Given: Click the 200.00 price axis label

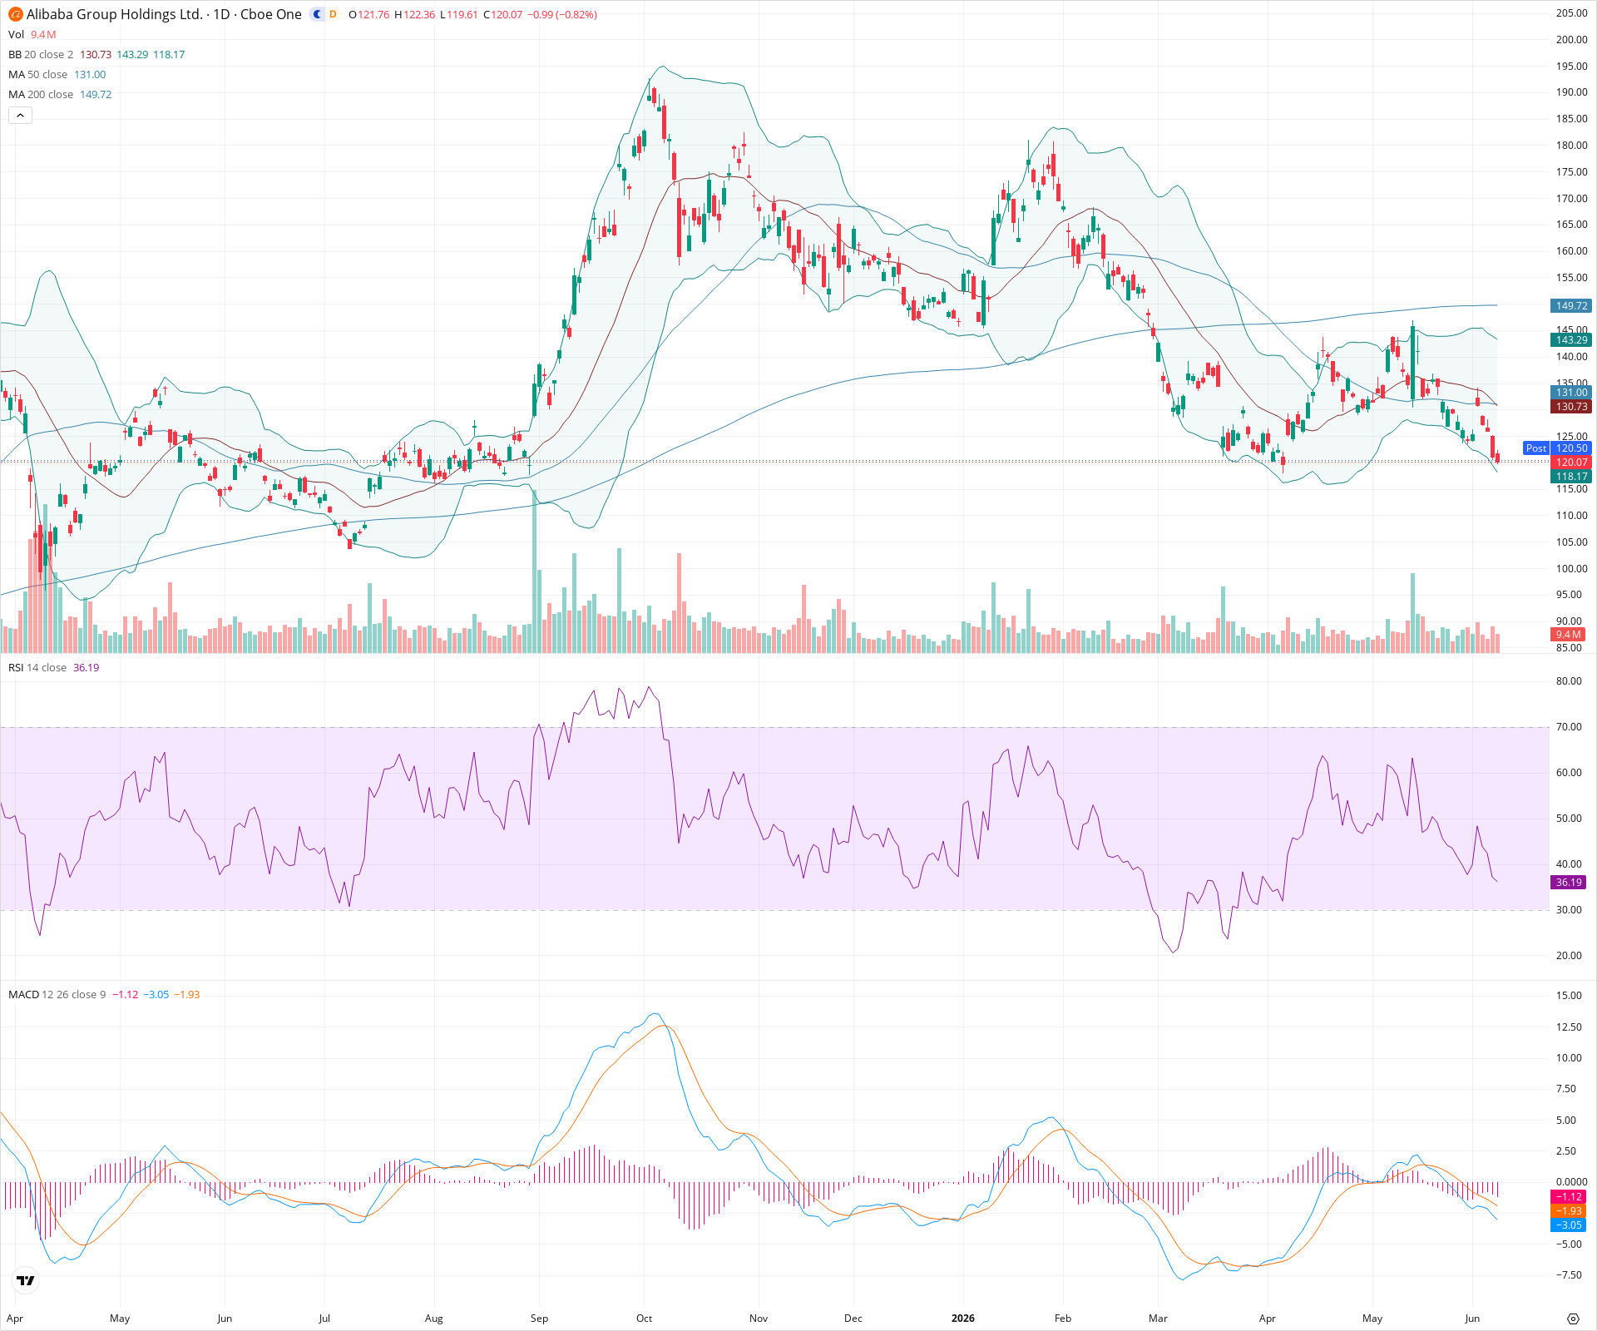Looking at the screenshot, I should [1571, 40].
